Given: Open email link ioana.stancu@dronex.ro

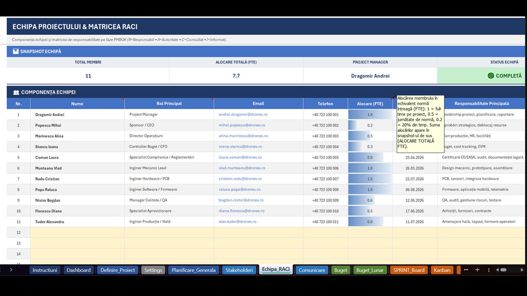Looking at the screenshot, I should (240, 146).
